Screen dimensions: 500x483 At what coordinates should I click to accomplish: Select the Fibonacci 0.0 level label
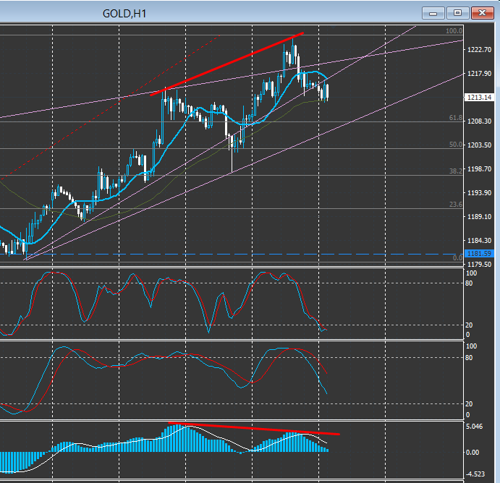(x=457, y=257)
